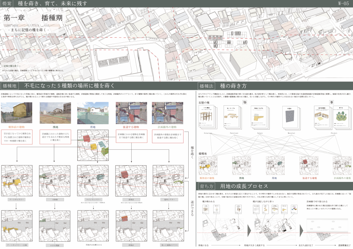Open the 播種法 section header tab
The image size is (353, 249).
[x=206, y=86]
